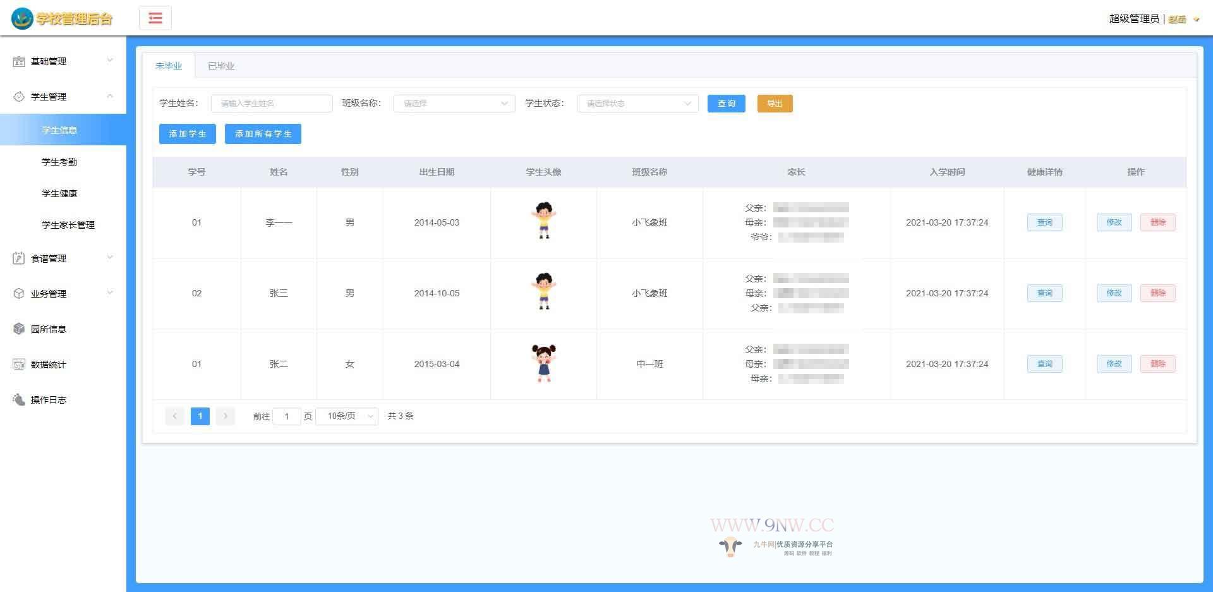Expand the 业务管理 menu chevron
Screen dimensions: 1213x592
[x=110, y=293]
